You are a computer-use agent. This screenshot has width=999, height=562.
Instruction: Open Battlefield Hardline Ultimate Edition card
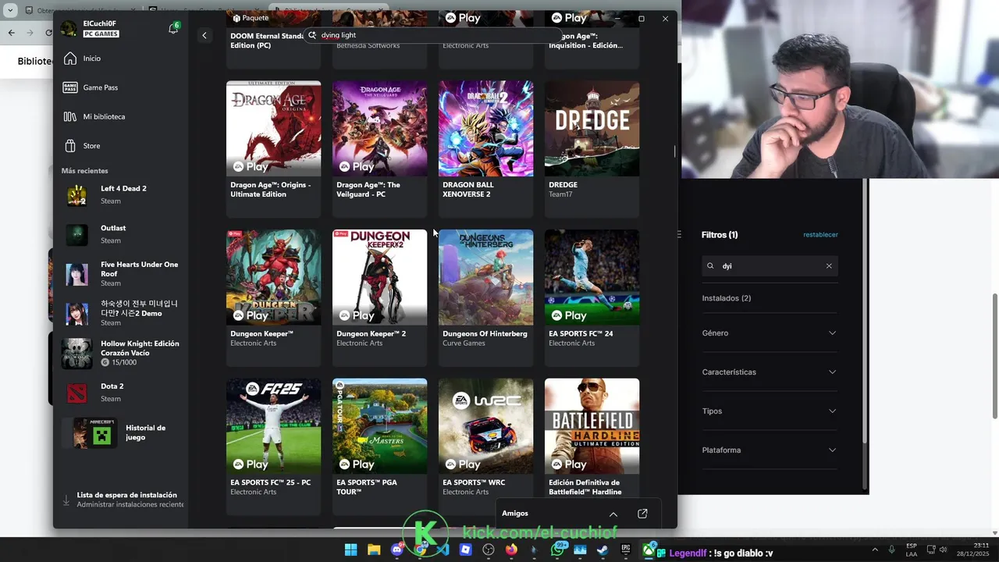[592, 437]
